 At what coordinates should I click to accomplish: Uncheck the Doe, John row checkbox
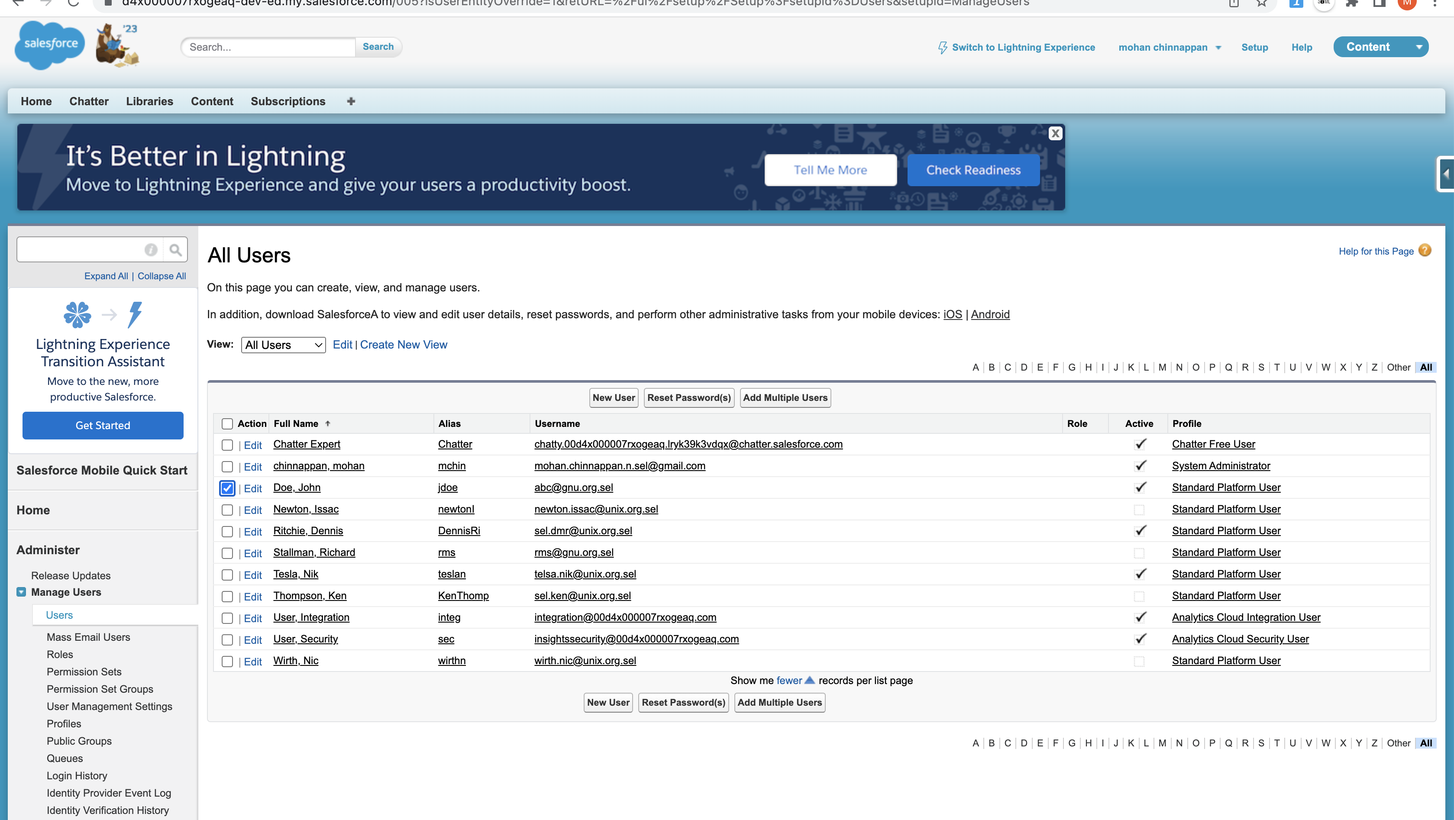[227, 488]
